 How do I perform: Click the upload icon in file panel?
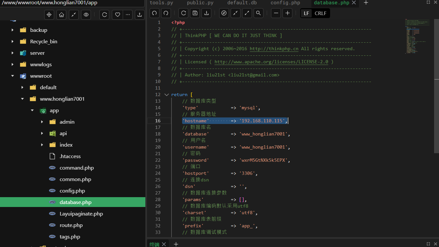(x=140, y=15)
